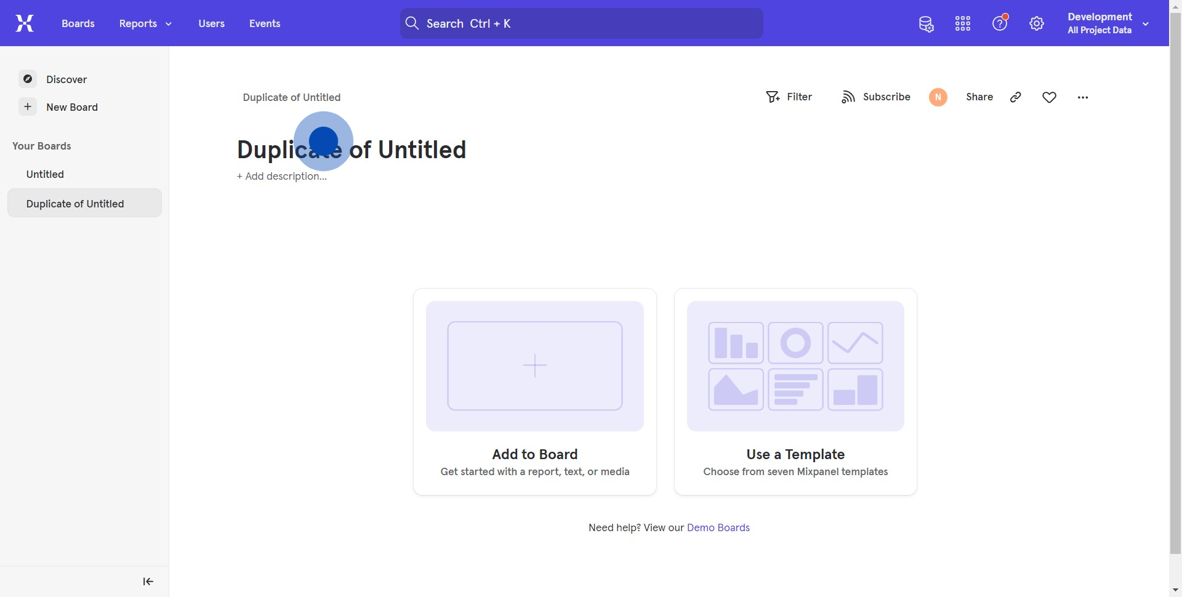
Task: Open the Boards menu item
Action: (x=78, y=23)
